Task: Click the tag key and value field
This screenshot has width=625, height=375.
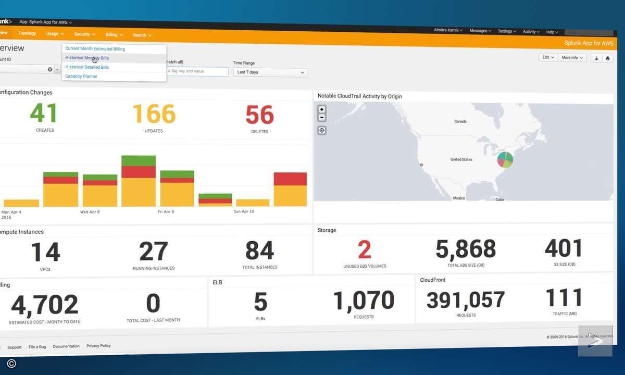Action: click(x=197, y=71)
